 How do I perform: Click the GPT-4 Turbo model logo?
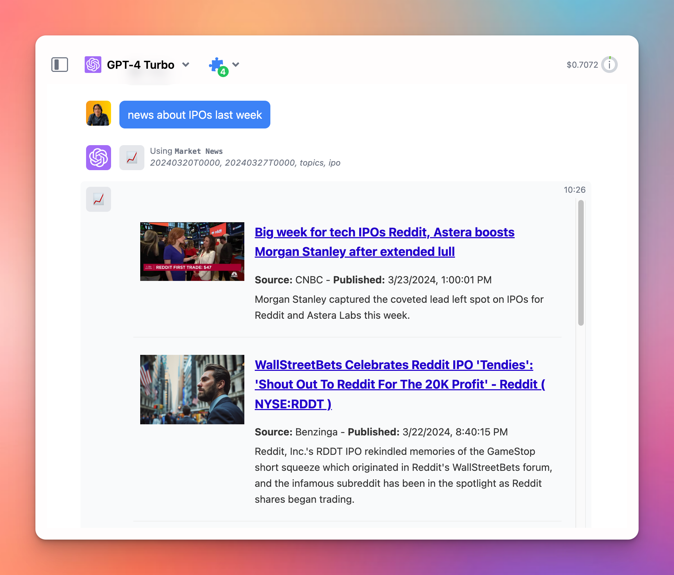coord(93,65)
